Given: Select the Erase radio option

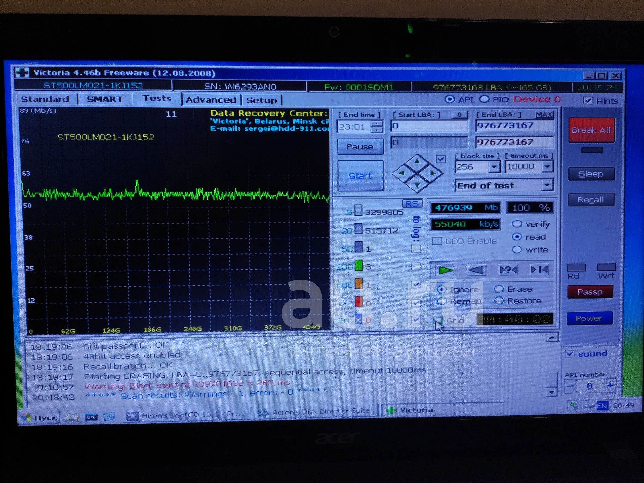Looking at the screenshot, I should point(499,289).
